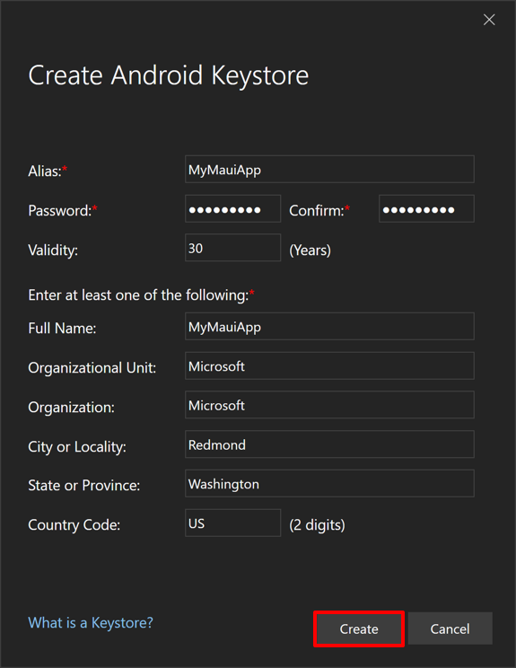Screen dimensions: 516x668
Task: Click the Country Code field
Action: coord(233,523)
